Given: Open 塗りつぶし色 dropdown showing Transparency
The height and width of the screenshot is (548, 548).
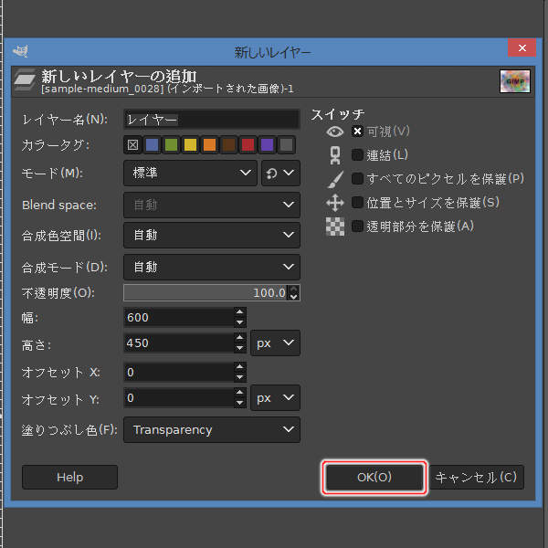Looking at the screenshot, I should pyautogui.click(x=212, y=429).
